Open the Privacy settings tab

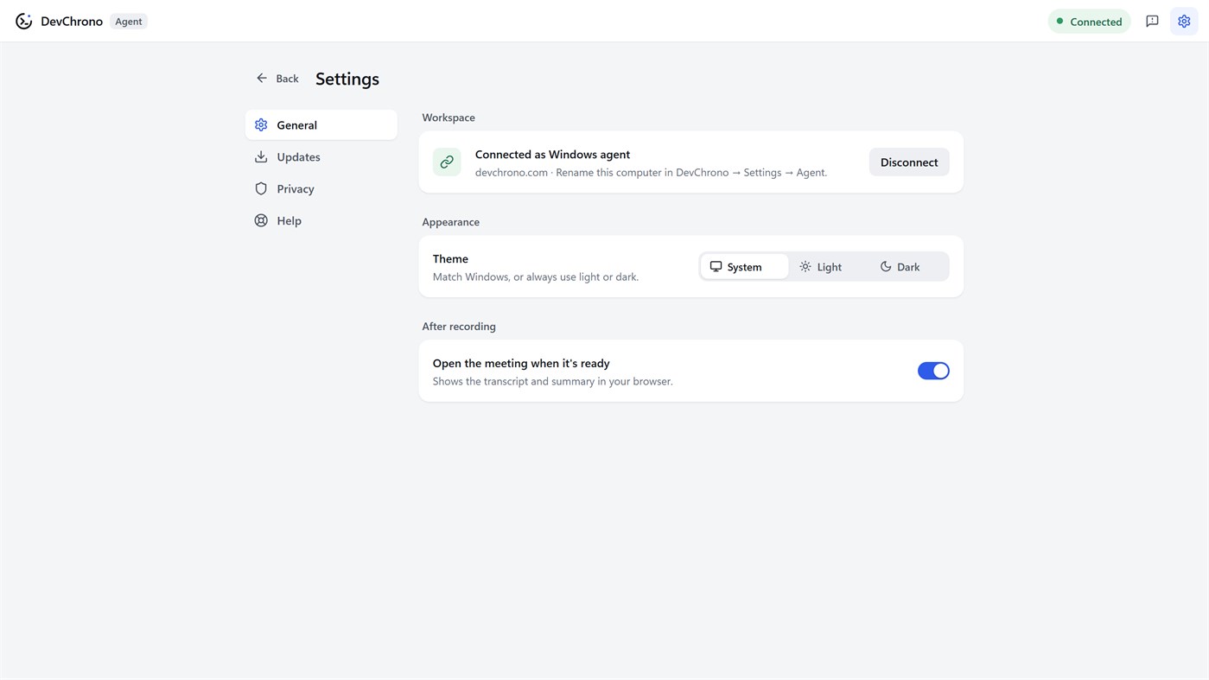point(321,188)
